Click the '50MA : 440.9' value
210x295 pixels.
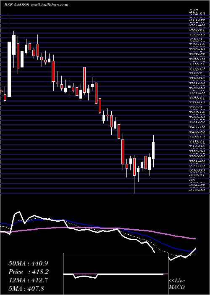click(x=27, y=263)
